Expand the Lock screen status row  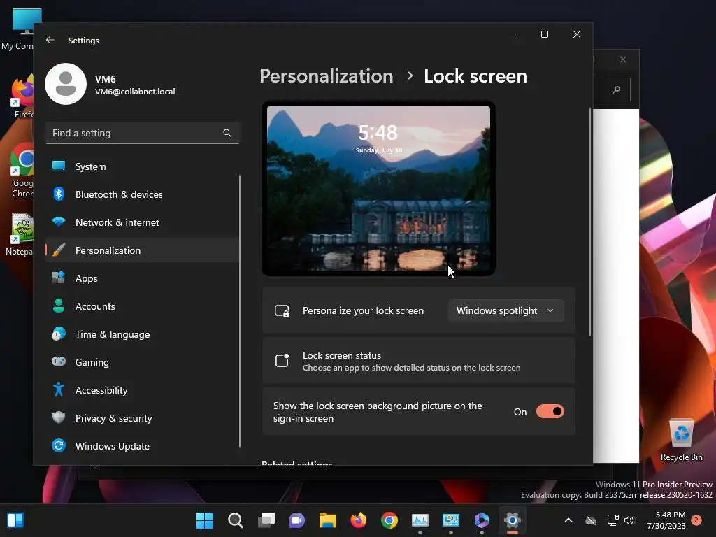click(x=419, y=361)
